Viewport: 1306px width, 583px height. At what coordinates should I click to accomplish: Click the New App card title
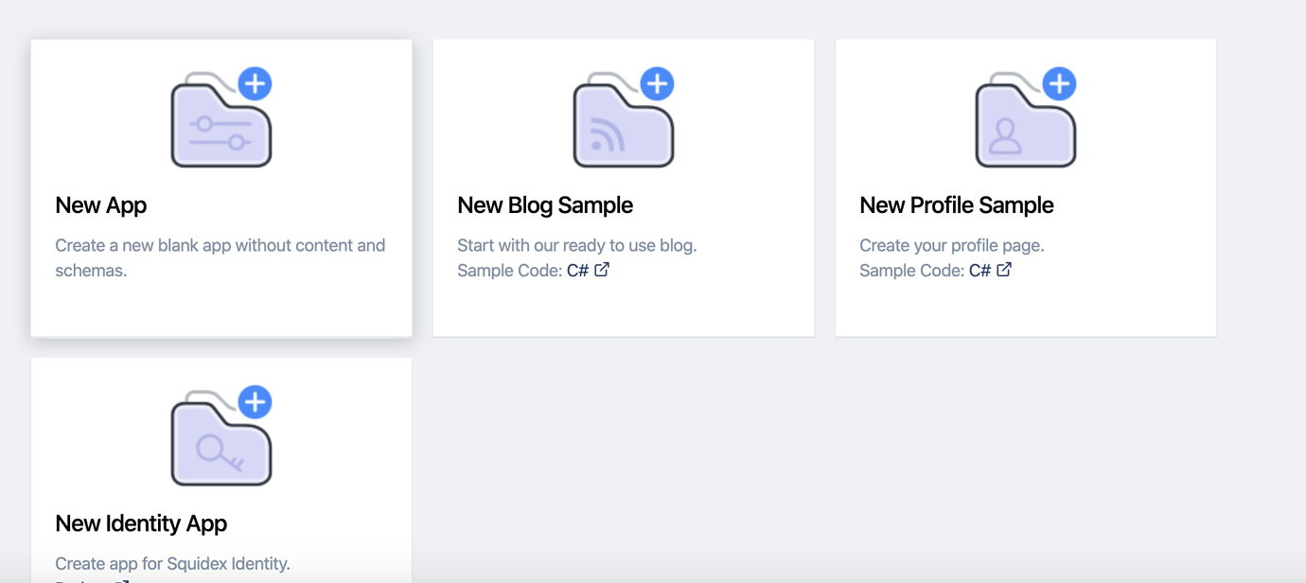point(101,205)
